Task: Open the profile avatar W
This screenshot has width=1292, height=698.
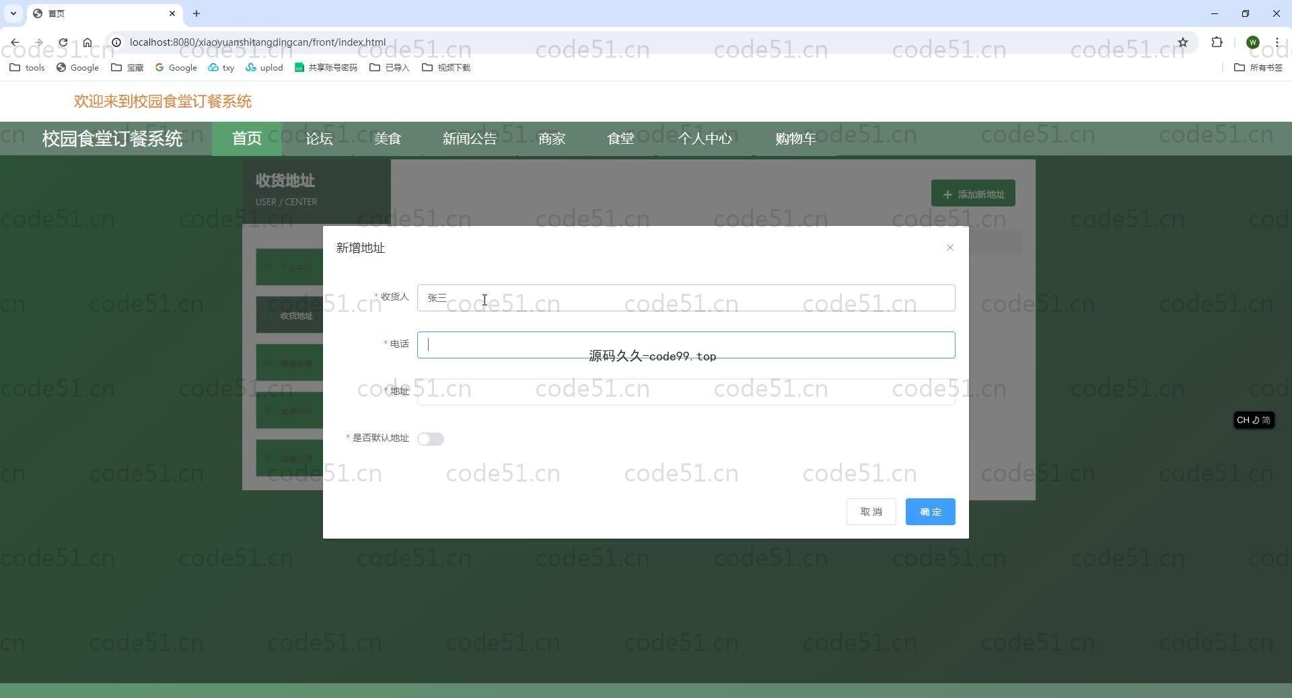Action: [x=1252, y=42]
